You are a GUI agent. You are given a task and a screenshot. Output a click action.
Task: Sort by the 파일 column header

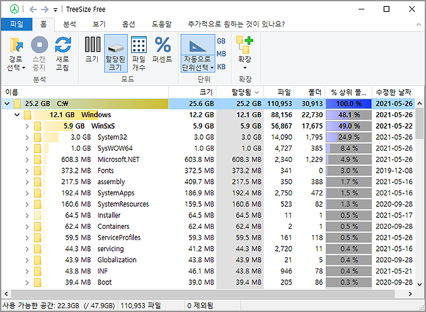pos(279,93)
